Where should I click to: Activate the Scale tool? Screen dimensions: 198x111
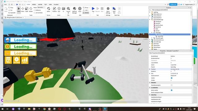27,10
